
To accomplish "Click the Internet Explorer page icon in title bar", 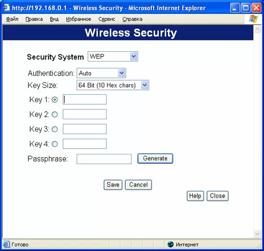I will (x=7, y=8).
